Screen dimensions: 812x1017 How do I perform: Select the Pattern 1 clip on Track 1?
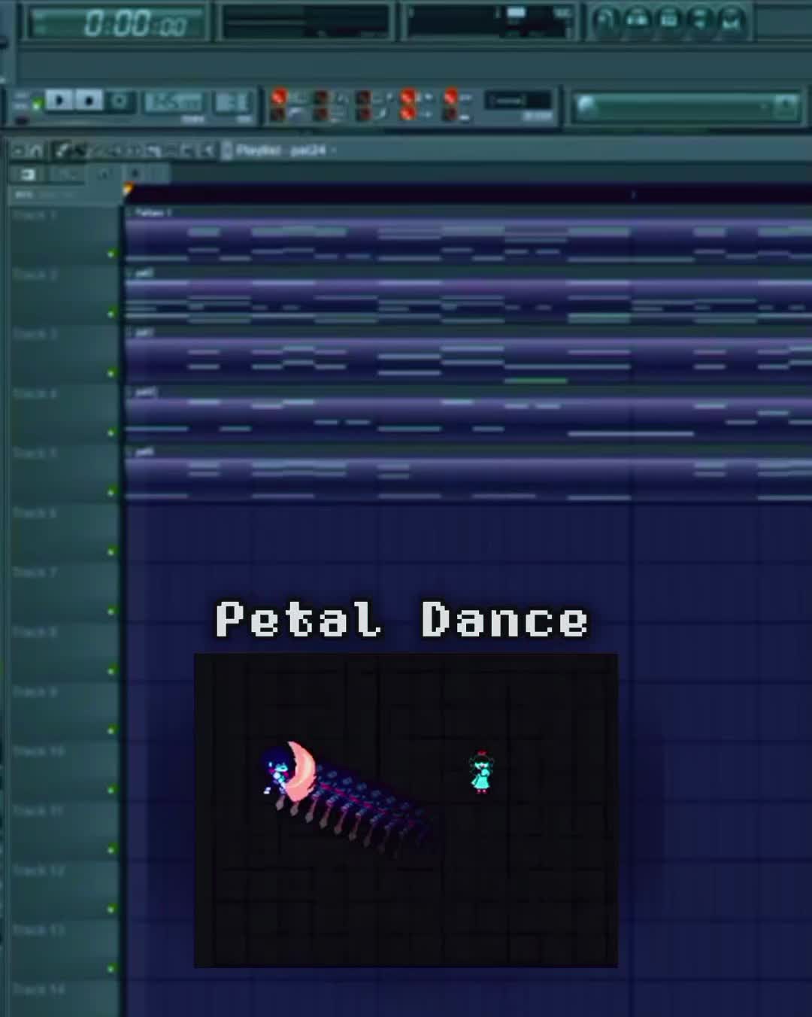pos(468,234)
